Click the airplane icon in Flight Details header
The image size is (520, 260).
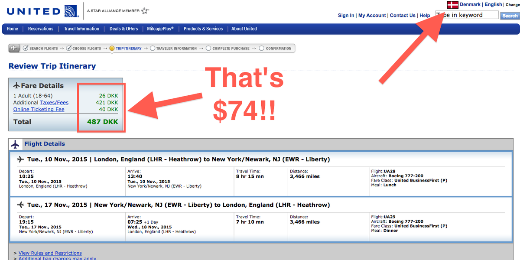click(x=15, y=144)
